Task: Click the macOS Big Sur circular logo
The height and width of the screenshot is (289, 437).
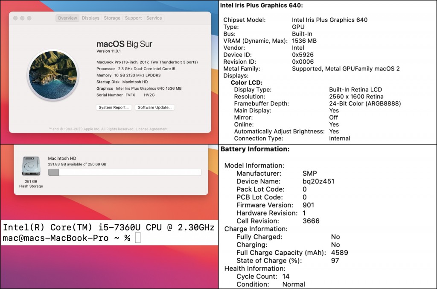Action: pyautogui.click(x=53, y=75)
